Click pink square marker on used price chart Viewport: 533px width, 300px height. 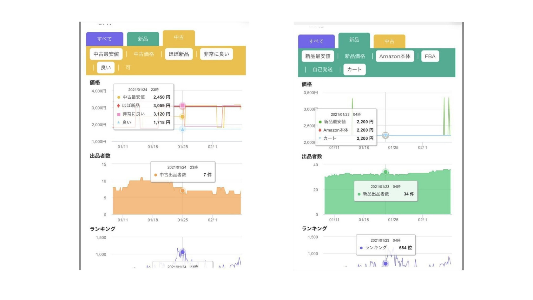click(182, 105)
